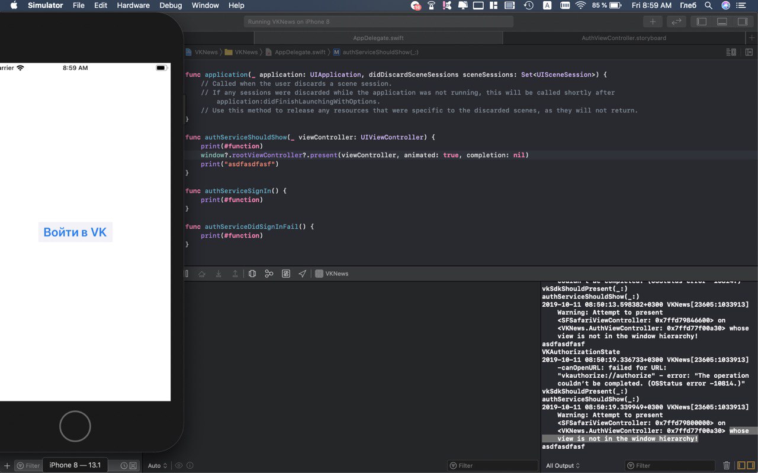Image resolution: width=758 pixels, height=473 pixels.
Task: Toggle the inspectors panel visibility
Action: [x=742, y=21]
